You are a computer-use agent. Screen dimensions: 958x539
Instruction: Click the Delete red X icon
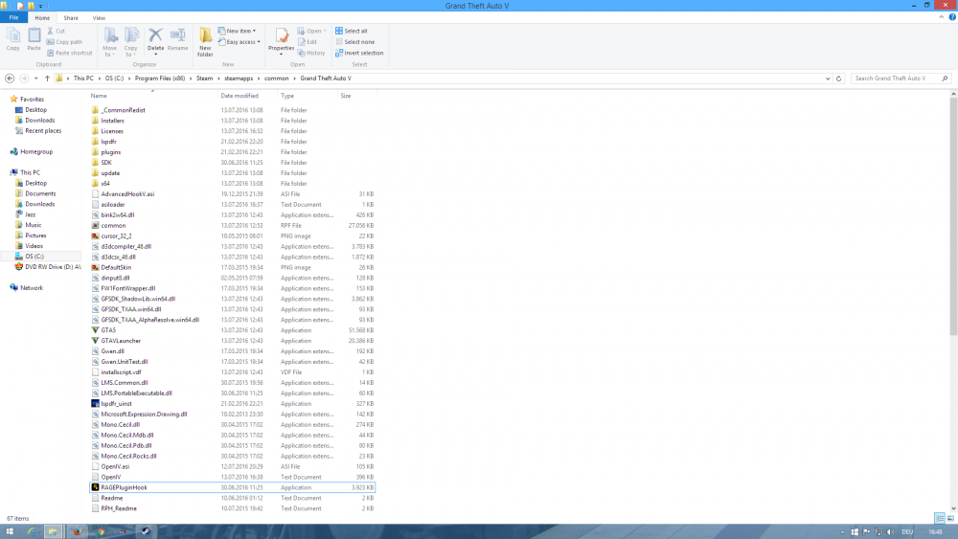[x=156, y=35]
